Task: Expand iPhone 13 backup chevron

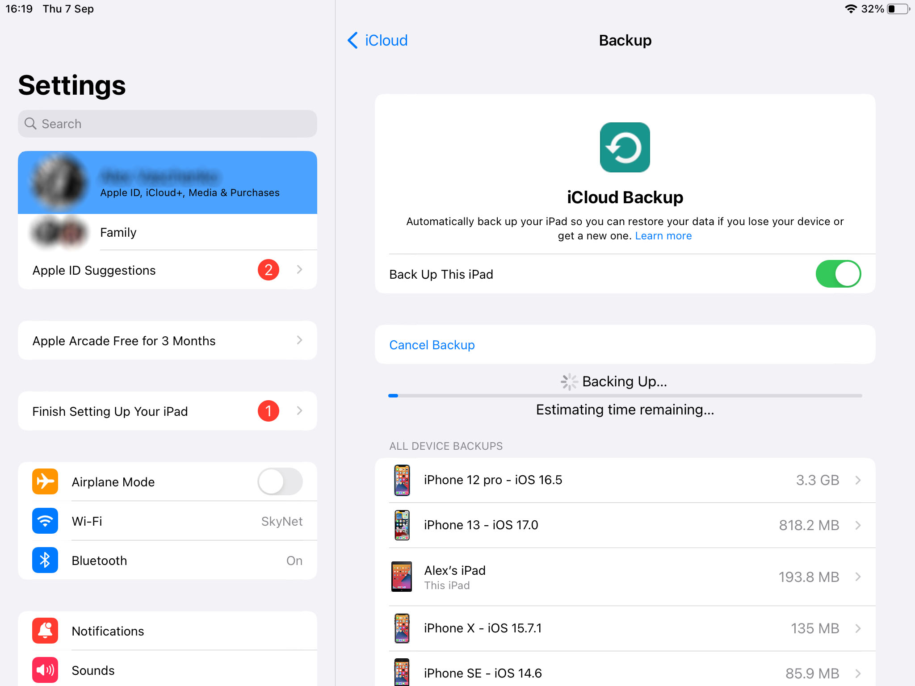Action: 858,525
